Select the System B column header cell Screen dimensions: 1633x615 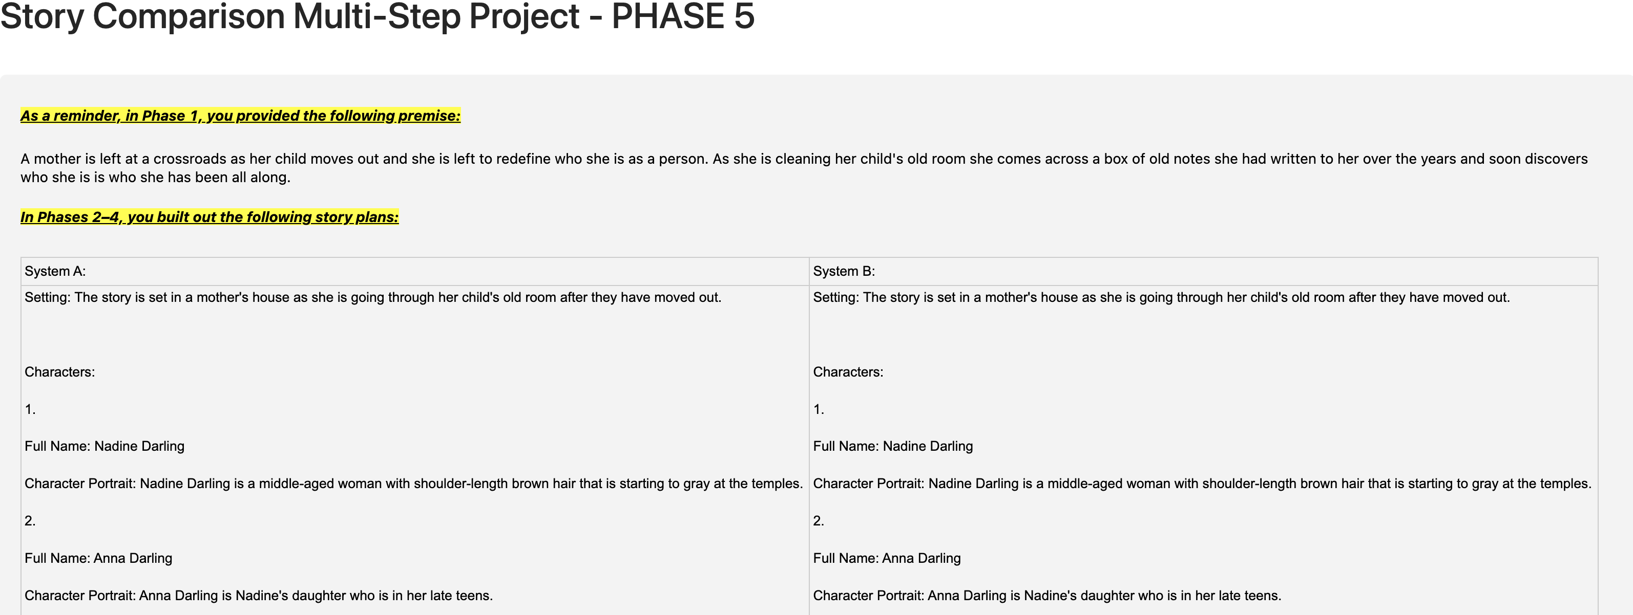(1203, 271)
